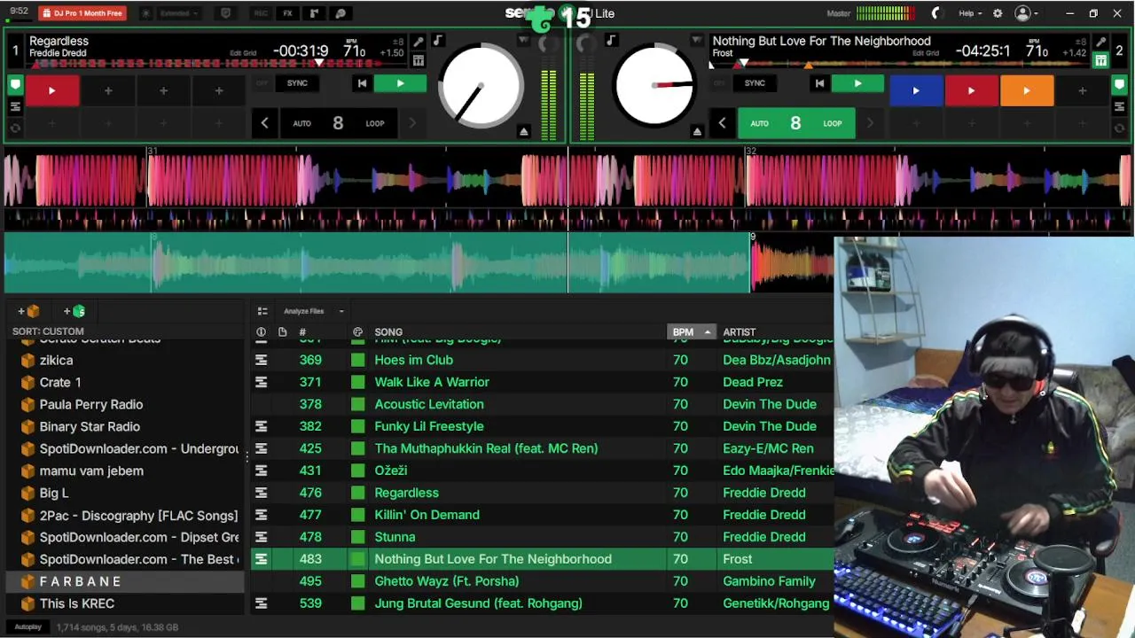Viewport: 1135px width, 638px height.
Task: Play deck 1 with the green play button
Action: [x=400, y=83]
